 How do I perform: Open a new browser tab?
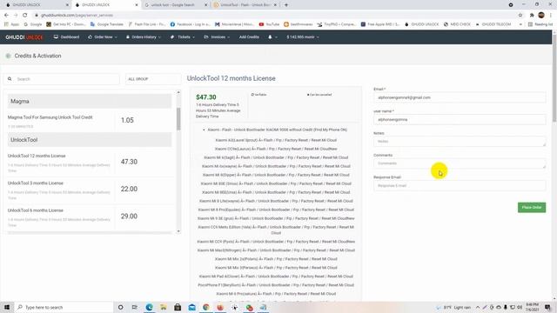tap(286, 5)
